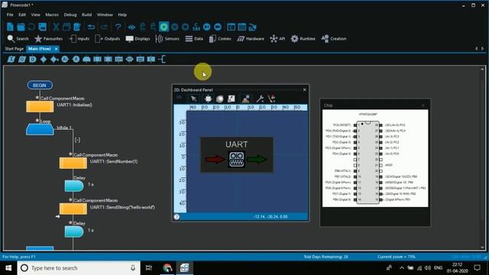
Task: Select the While 1 loop block
Action: coord(40,129)
